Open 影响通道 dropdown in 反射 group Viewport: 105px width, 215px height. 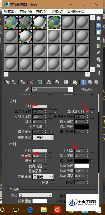coord(43,137)
